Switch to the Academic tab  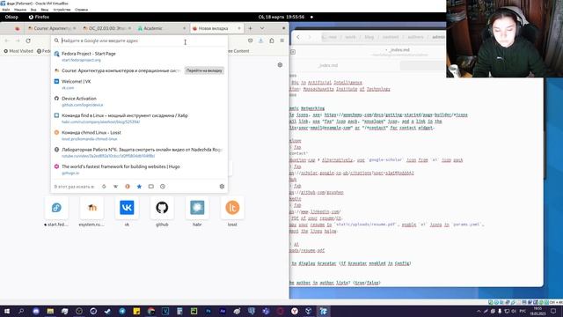click(162, 28)
